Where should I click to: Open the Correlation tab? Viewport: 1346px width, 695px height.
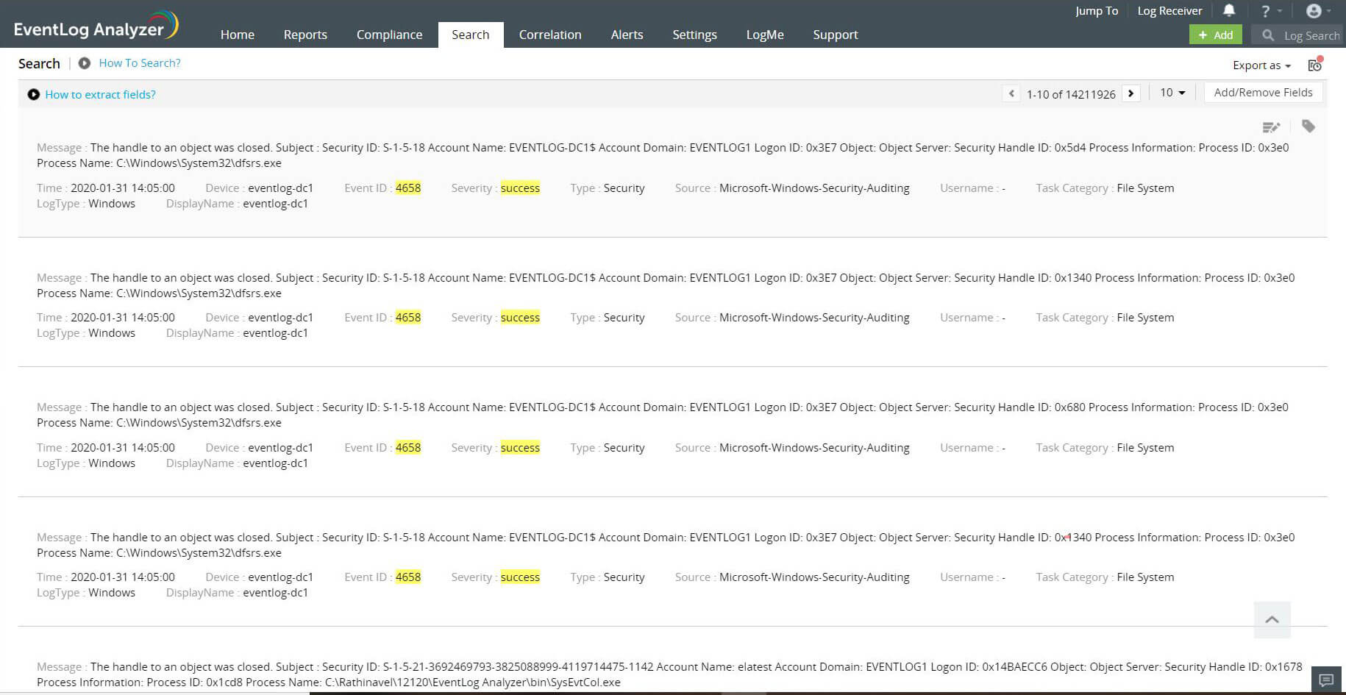pos(550,35)
